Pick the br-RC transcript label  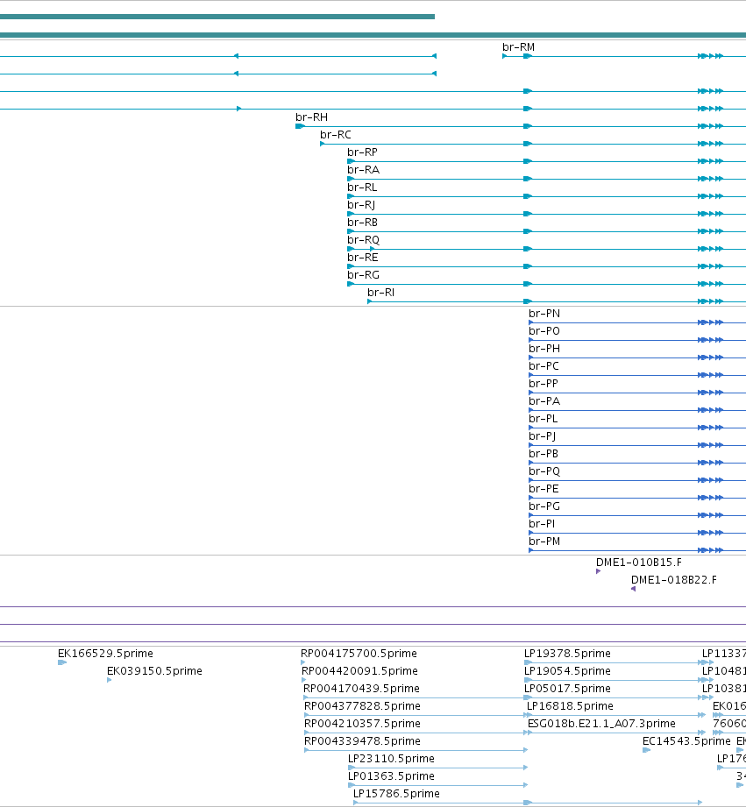coord(336,134)
